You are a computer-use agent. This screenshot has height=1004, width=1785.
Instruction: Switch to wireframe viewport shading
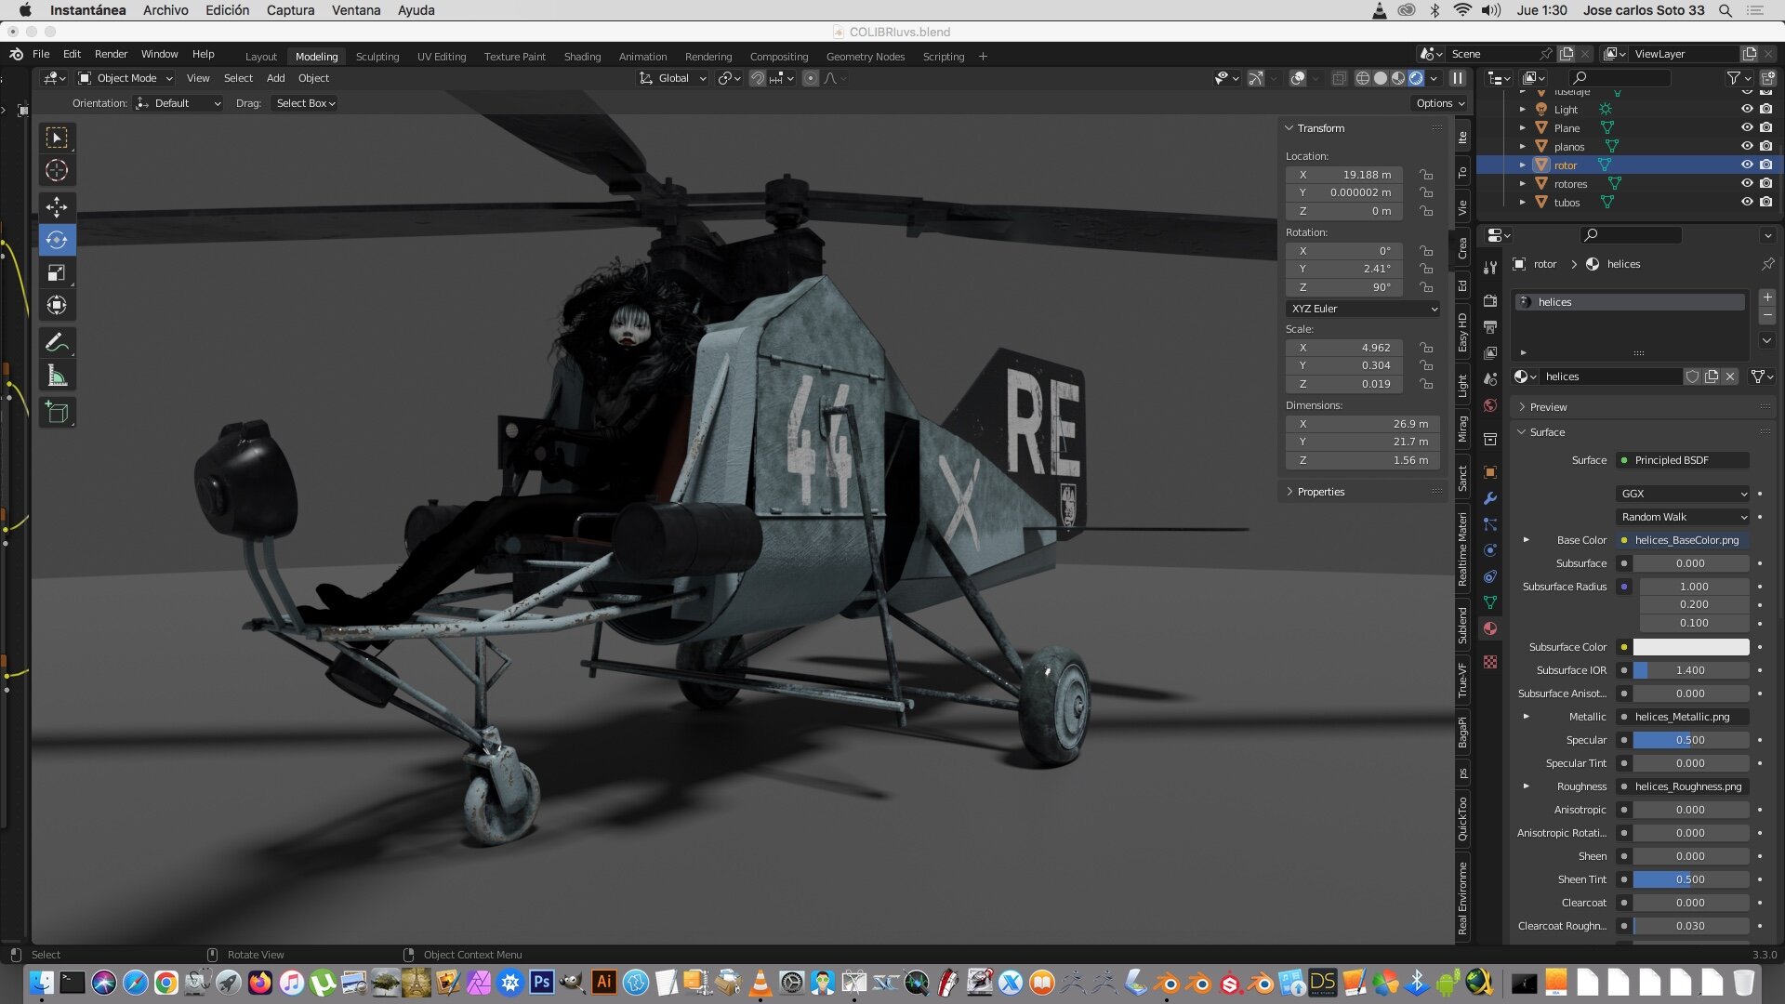click(1362, 78)
